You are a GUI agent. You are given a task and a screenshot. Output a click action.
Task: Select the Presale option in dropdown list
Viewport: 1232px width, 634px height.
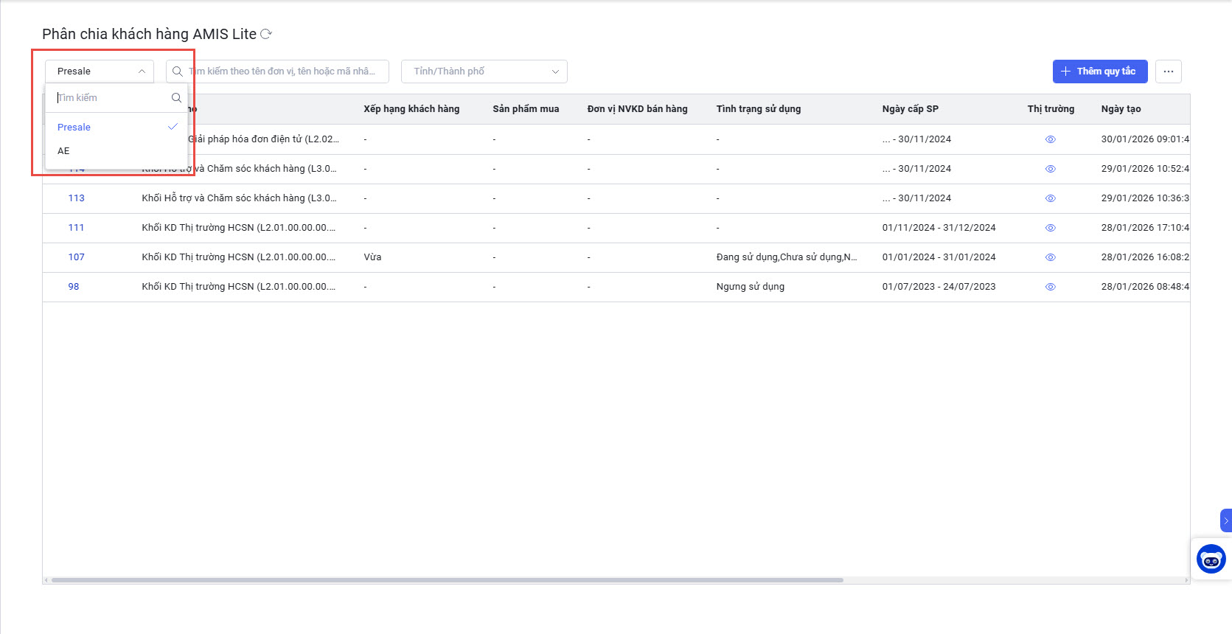tap(74, 128)
